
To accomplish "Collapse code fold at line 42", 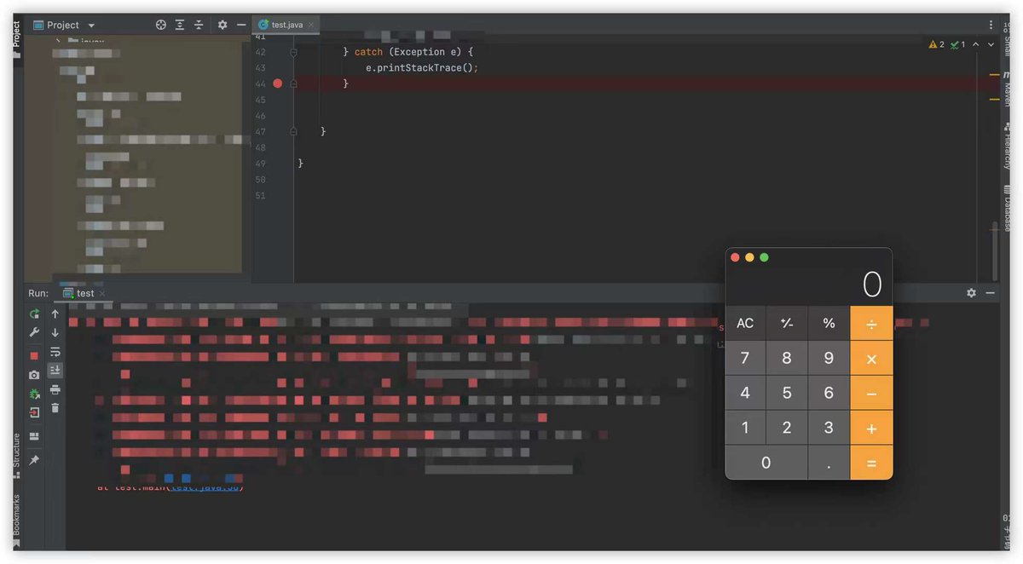I will pos(293,52).
